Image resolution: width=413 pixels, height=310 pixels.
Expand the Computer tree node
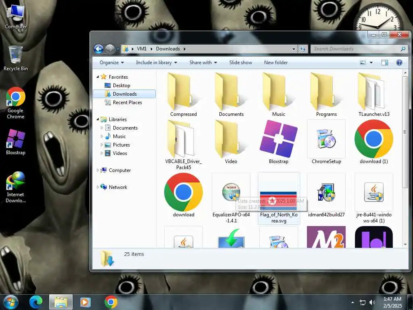98,170
